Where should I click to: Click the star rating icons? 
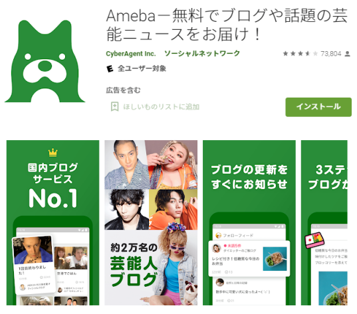point(300,54)
